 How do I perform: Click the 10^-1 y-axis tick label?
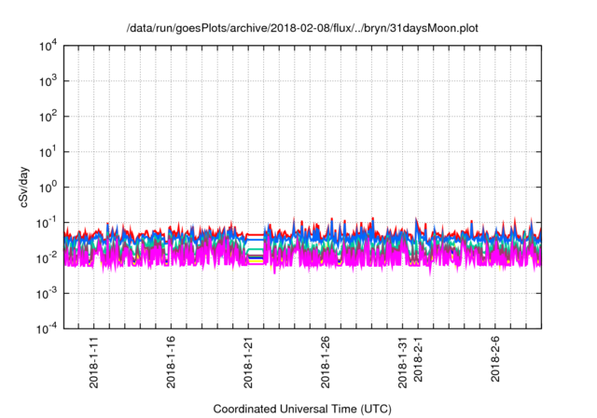point(49,222)
